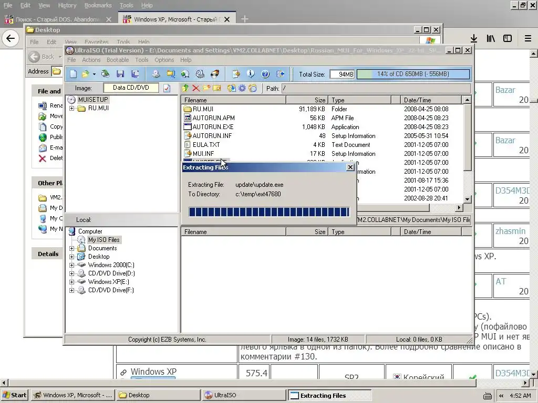The width and height of the screenshot is (538, 403).
Task: Click the Rename icon above file list
Action: [x=217, y=88]
